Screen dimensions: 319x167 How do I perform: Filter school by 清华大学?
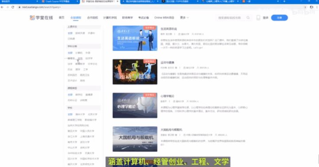click(80, 114)
